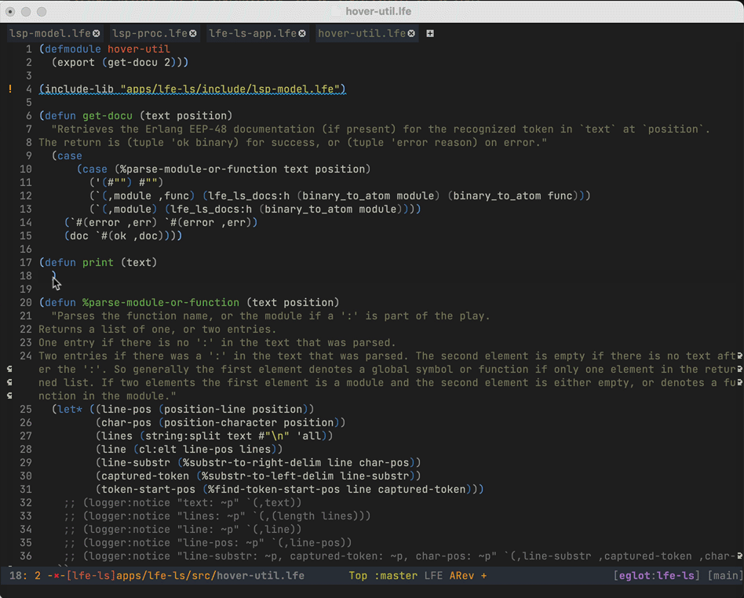
Task: Click line number 25 in gutter
Action: click(26, 409)
